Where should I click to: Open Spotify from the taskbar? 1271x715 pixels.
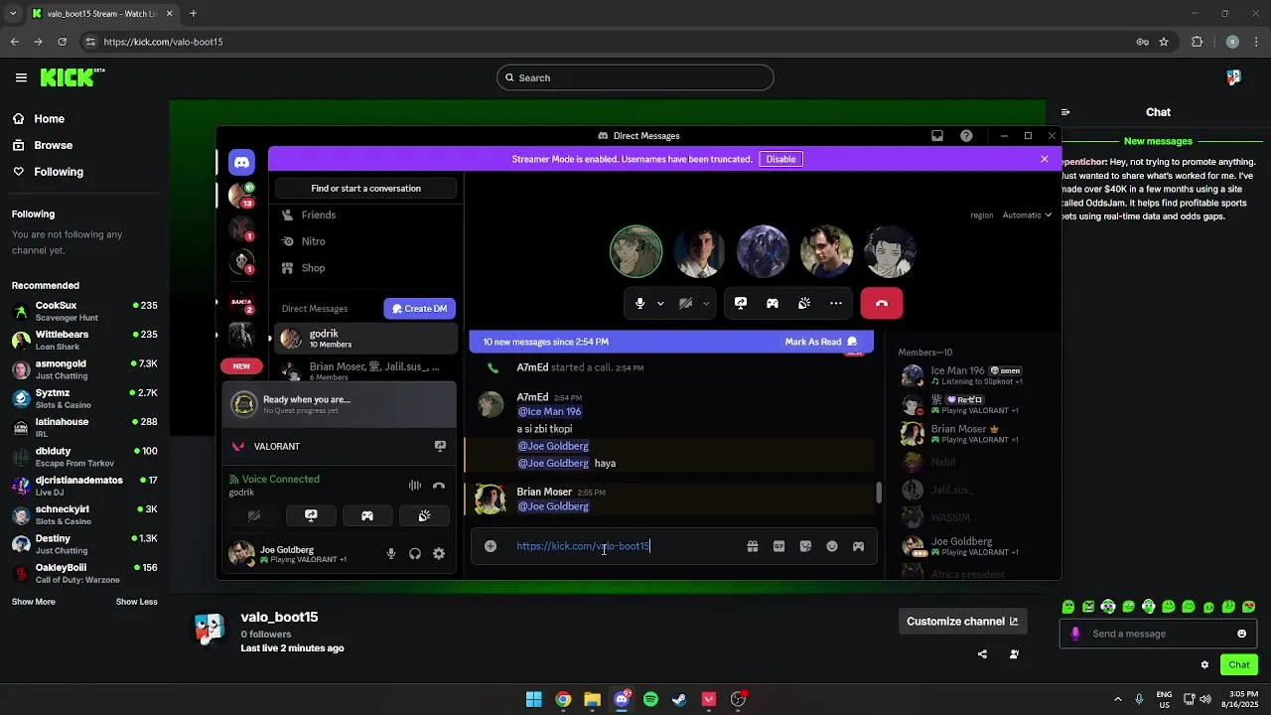pyautogui.click(x=650, y=699)
